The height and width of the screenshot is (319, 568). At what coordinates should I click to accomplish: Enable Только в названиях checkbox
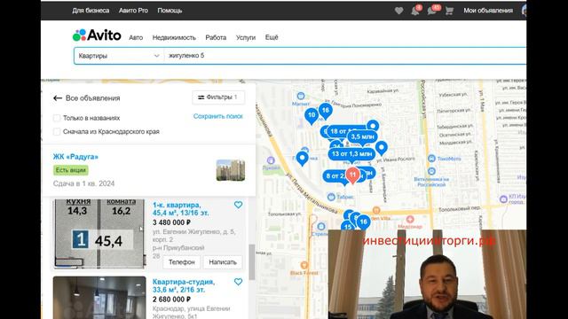(57, 118)
